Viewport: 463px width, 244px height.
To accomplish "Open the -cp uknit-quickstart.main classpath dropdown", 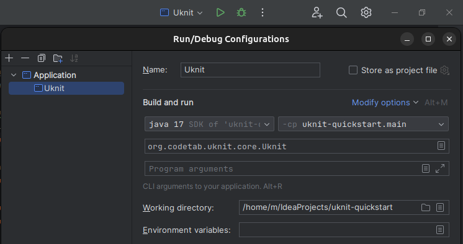I will (x=363, y=124).
